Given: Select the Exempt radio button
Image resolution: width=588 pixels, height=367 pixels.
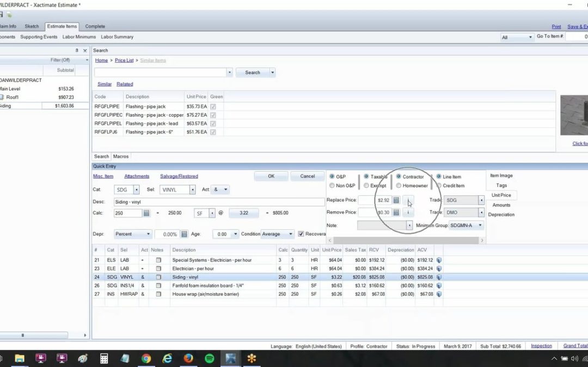Looking at the screenshot, I should coord(366,185).
